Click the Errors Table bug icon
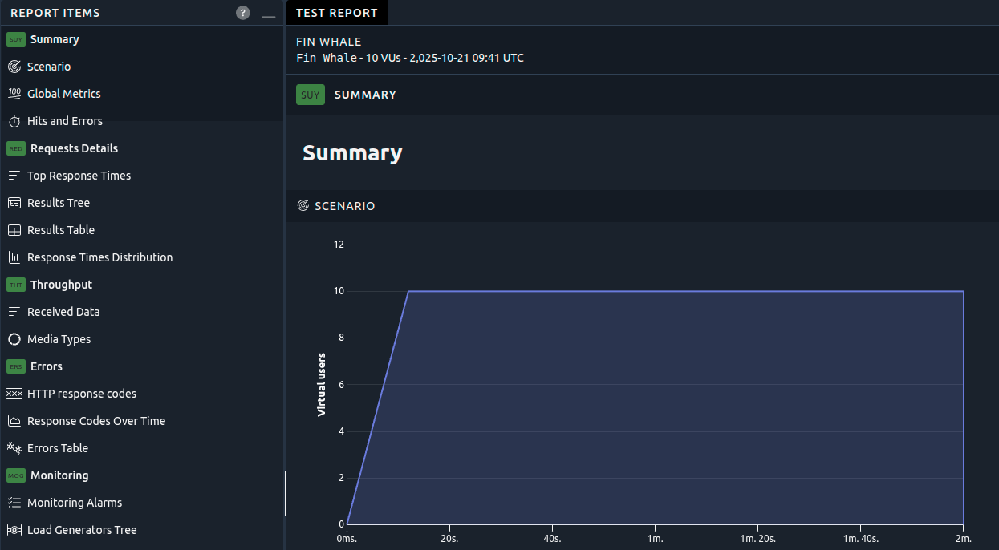 point(14,448)
